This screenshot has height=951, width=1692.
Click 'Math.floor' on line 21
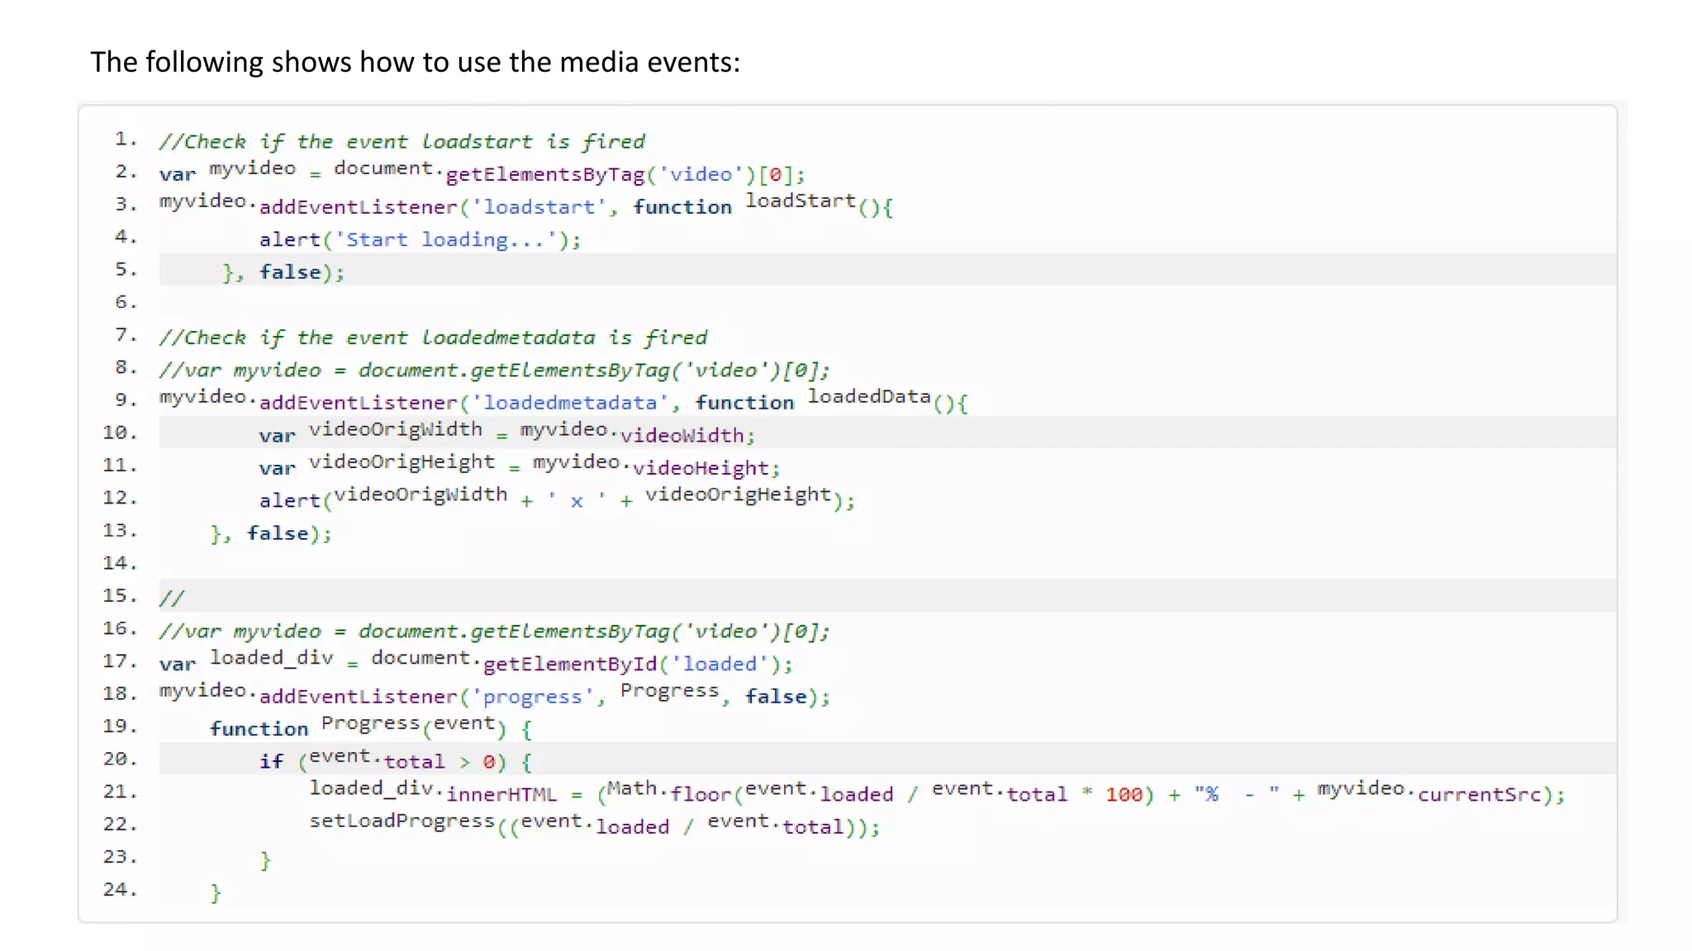[x=669, y=792]
